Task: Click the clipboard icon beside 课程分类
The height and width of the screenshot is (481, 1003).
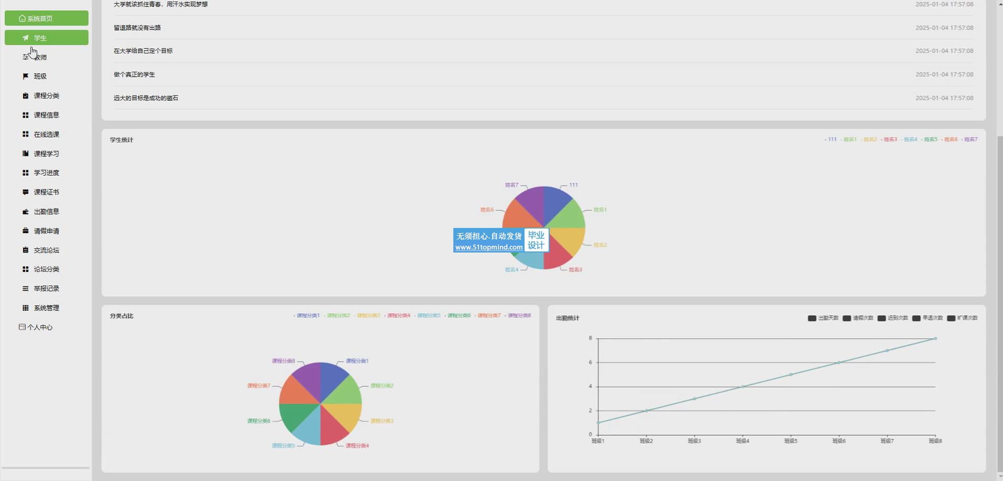Action: click(x=25, y=96)
